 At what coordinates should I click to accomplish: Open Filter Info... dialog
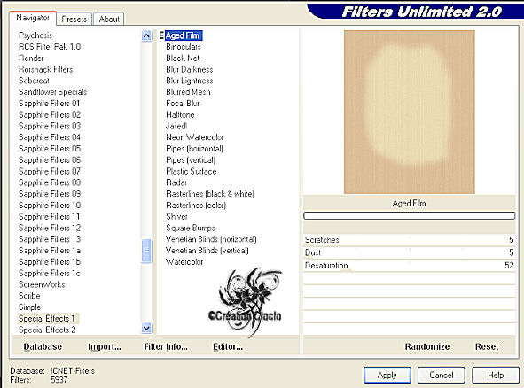click(x=166, y=346)
